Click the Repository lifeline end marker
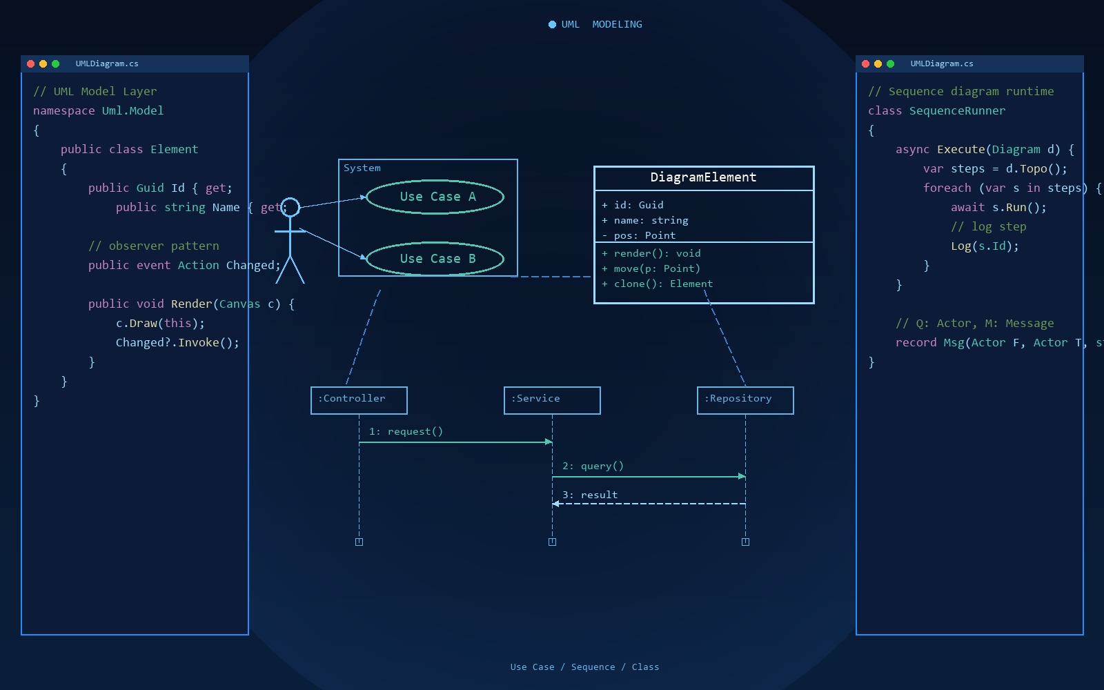1104x690 pixels. pyautogui.click(x=745, y=542)
